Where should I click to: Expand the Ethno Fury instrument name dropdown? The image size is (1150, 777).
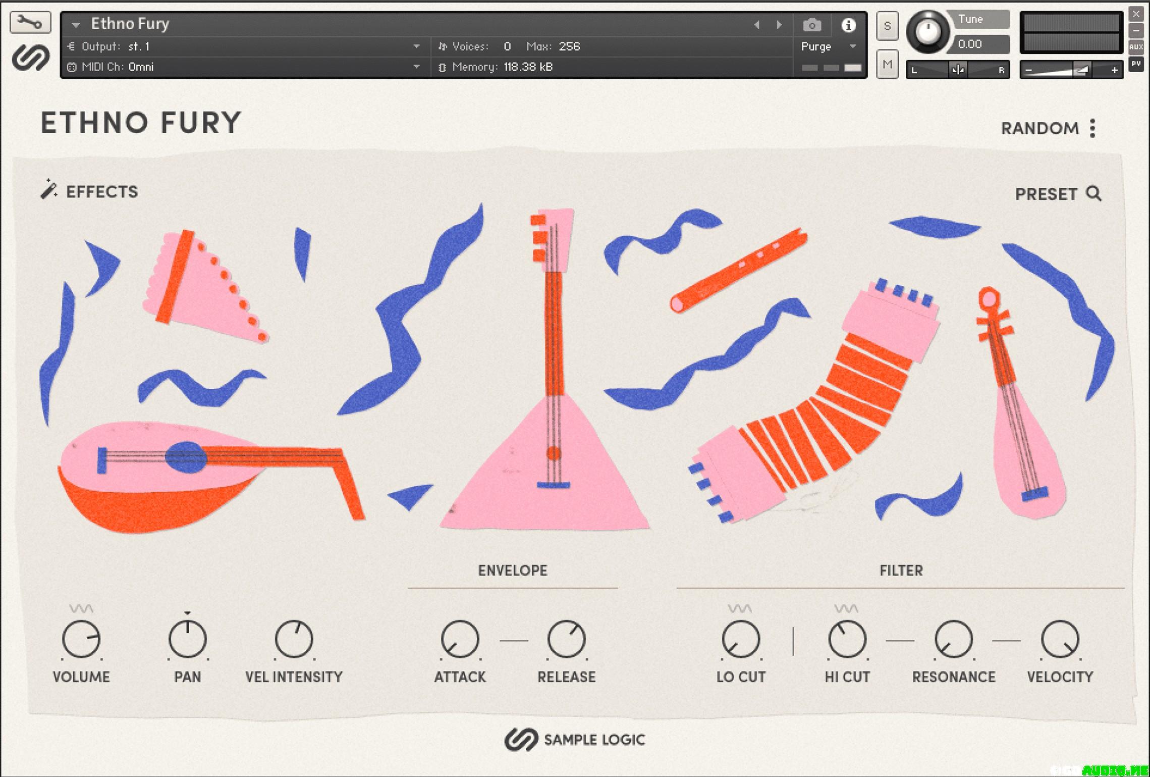[76, 24]
